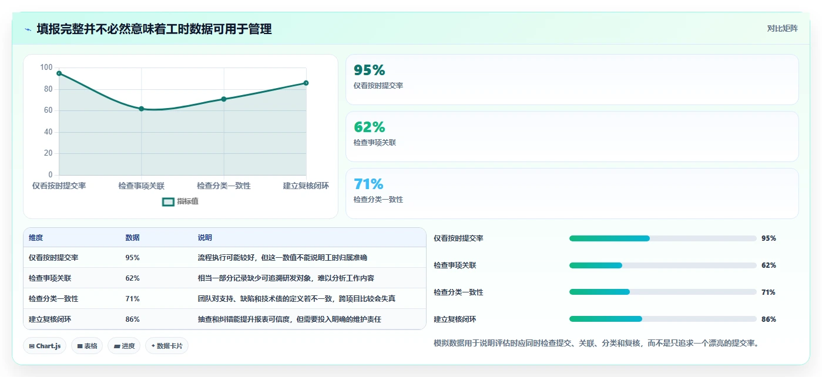Click the x-axis label 仅看按时提交率
The height and width of the screenshot is (377, 822).
coord(59,186)
